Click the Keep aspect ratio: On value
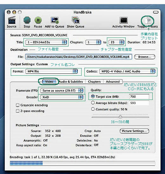Screen dimensions: 165x174 pyautogui.click(x=45, y=145)
